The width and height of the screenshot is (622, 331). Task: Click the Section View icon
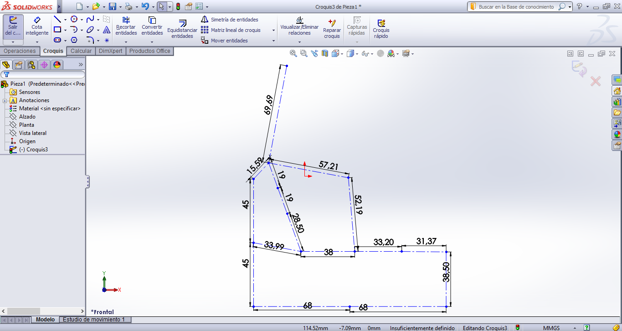324,53
